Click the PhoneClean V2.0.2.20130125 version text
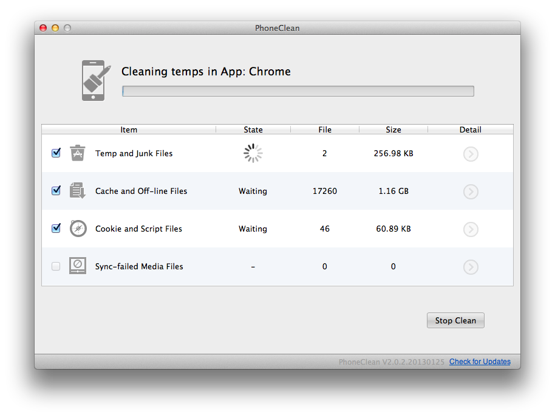Image resolution: width=555 pixels, height=417 pixels. (x=391, y=362)
